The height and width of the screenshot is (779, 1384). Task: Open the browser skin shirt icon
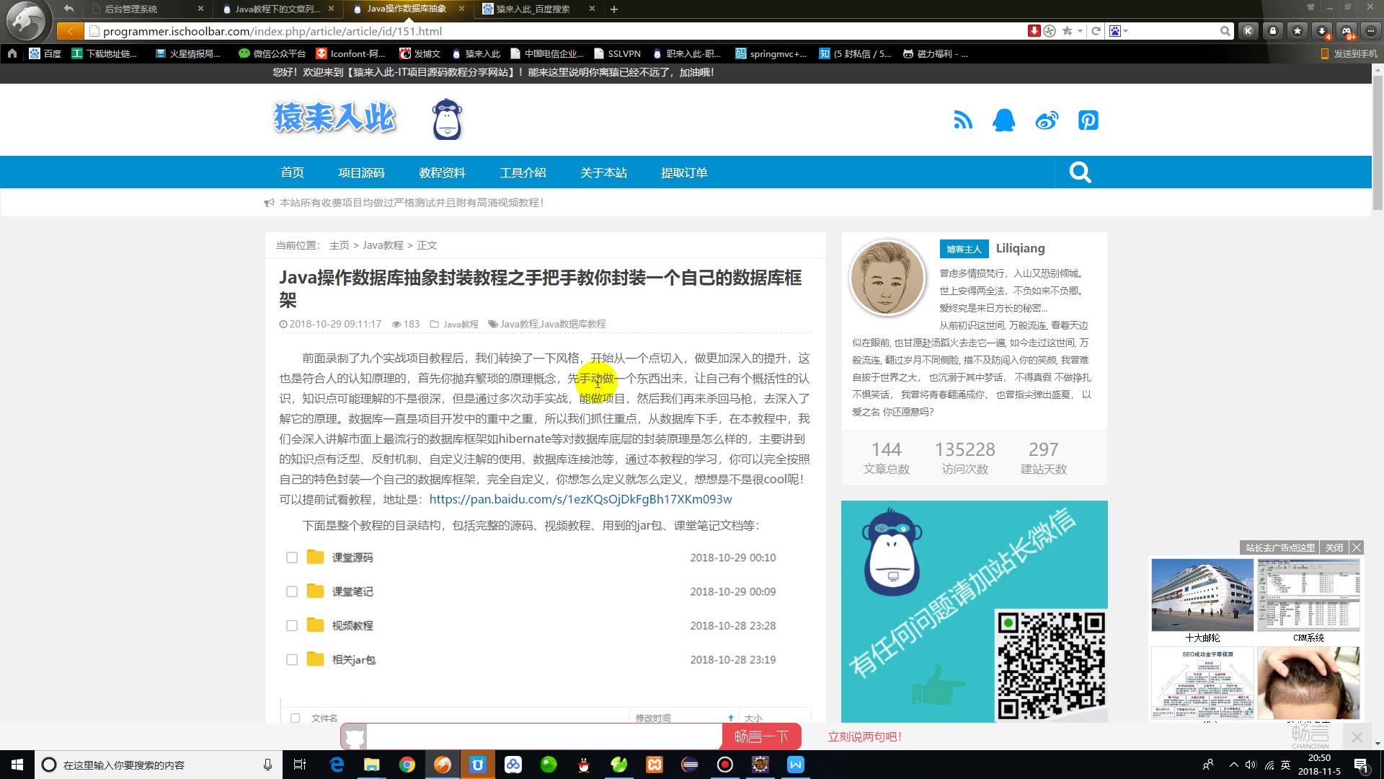tap(1310, 6)
